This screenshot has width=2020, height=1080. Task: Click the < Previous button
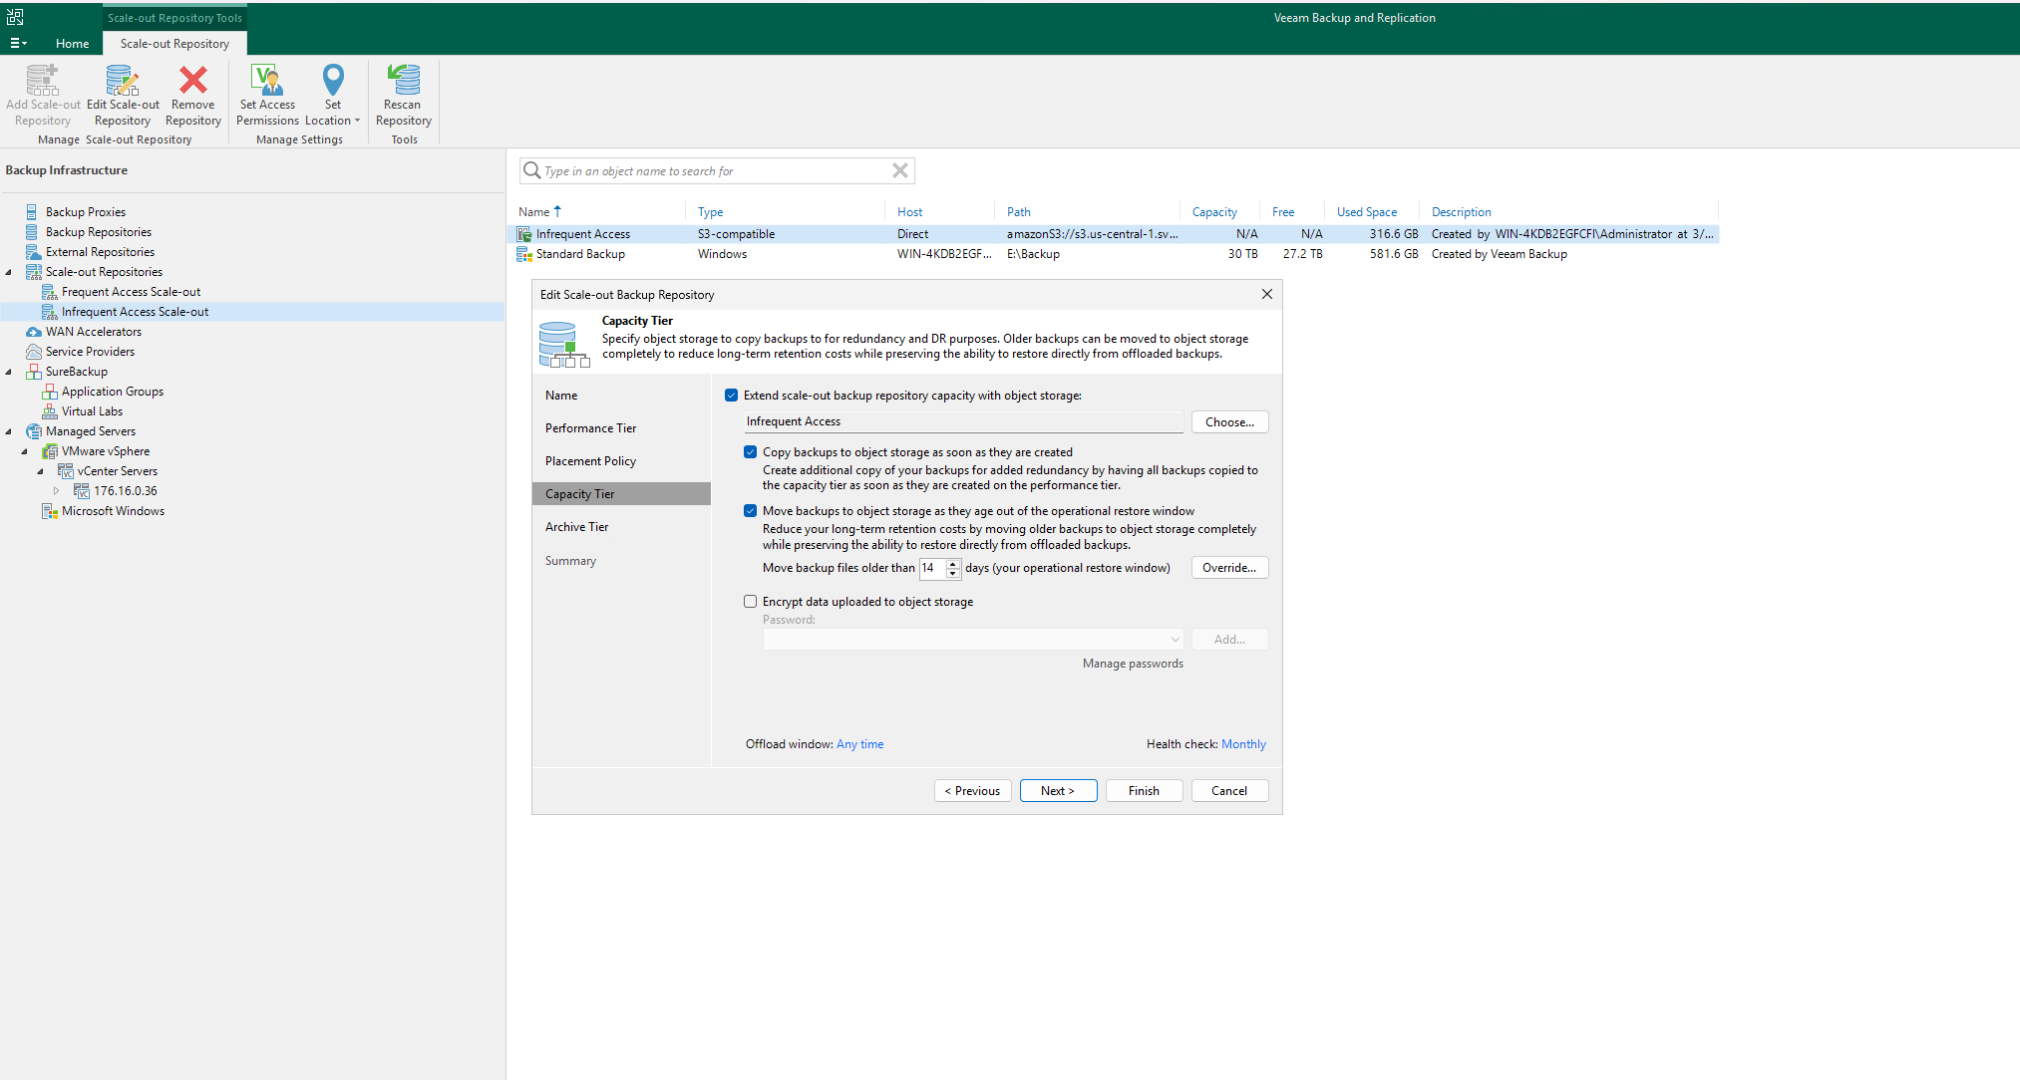point(972,791)
